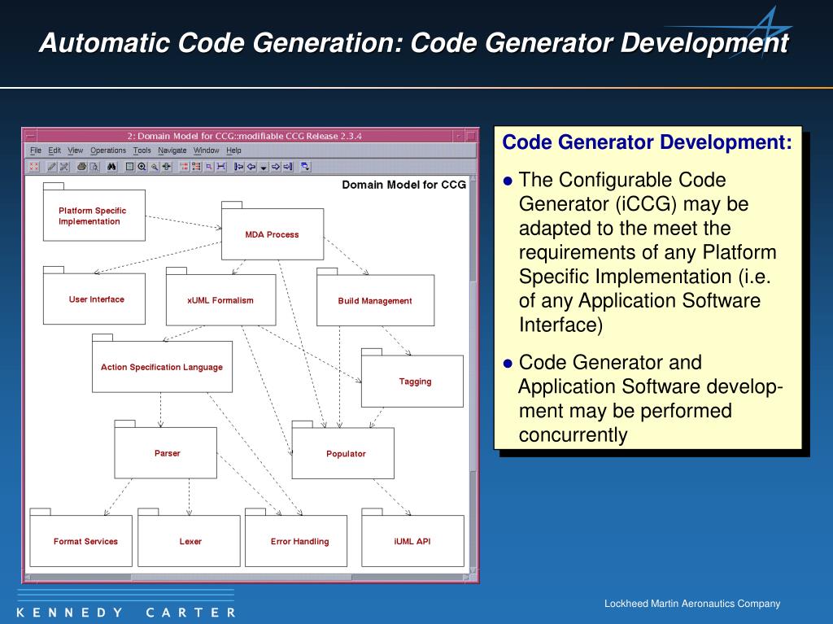Select the four-arrow pan icon

[167, 166]
